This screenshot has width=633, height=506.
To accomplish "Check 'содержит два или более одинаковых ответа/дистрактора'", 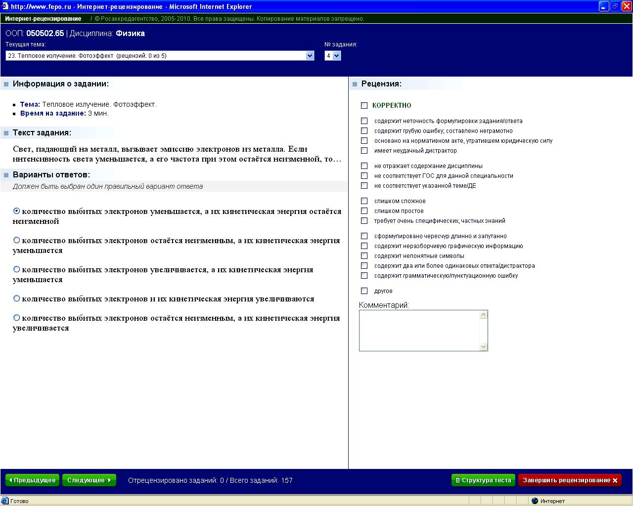I will pos(364,265).
